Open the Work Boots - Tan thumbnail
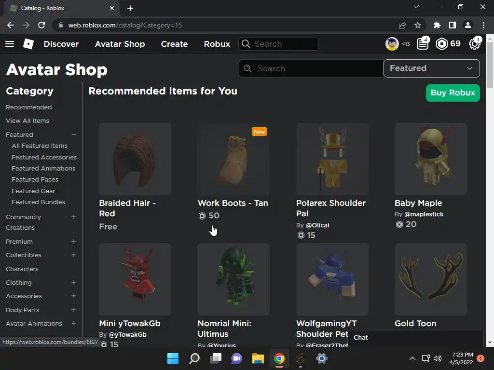The image size is (494, 370). coord(233,159)
